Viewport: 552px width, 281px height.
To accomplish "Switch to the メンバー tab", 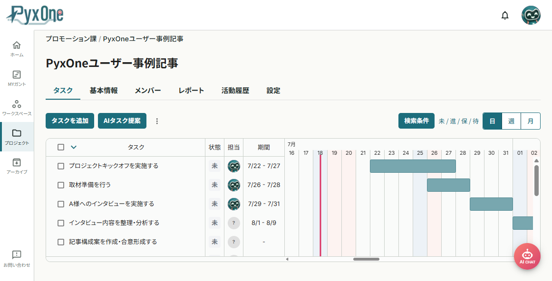I will click(148, 91).
